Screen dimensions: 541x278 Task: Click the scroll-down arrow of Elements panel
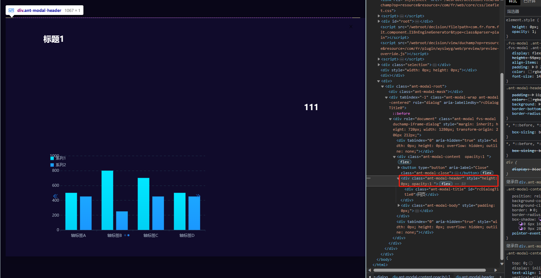[x=502, y=264]
